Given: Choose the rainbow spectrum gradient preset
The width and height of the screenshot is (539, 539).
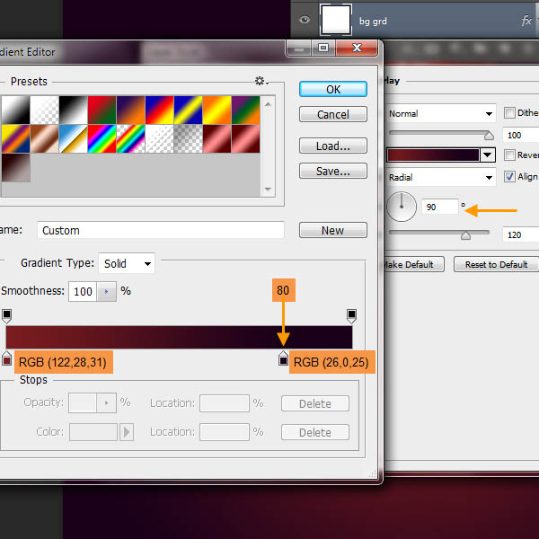Looking at the screenshot, I should tap(102, 138).
